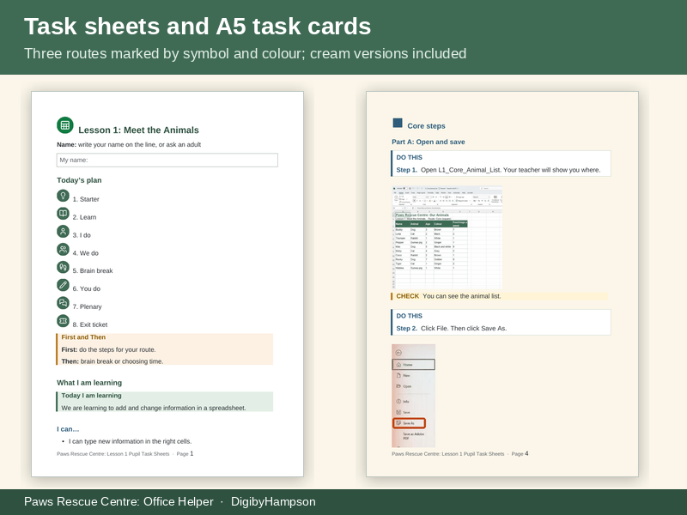This screenshot has width=687, height=515.
Task: Click the line 'First: do the steps for your route.'
Action: [108, 349]
